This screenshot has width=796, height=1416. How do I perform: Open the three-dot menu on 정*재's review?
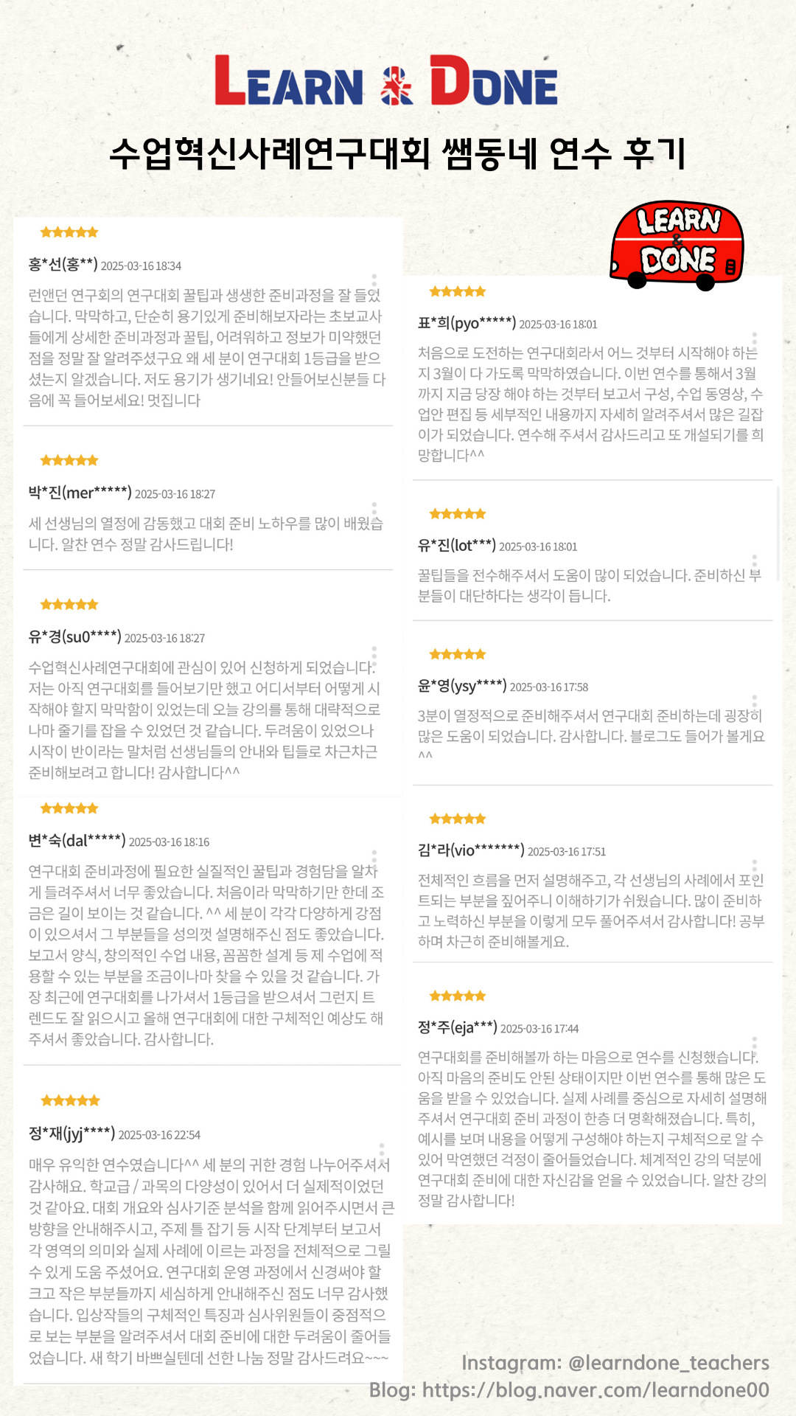[382, 1150]
